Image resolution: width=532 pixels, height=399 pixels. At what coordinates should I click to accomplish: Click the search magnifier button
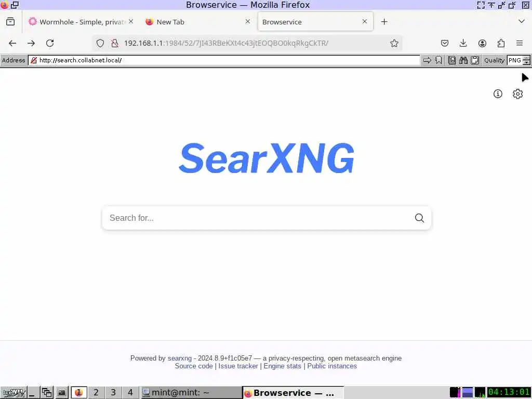point(419,218)
